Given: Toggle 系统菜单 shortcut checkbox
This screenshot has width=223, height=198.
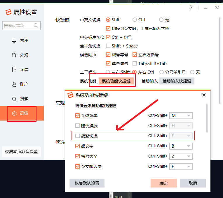Looking at the screenshot, I should 77,116.
